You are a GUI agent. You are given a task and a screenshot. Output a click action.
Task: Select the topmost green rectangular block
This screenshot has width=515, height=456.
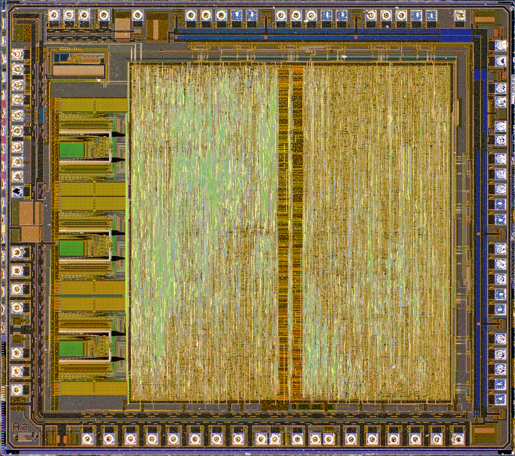pyautogui.click(x=71, y=150)
